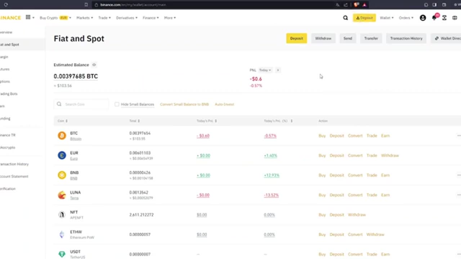This screenshot has width=461, height=259.
Task: Reload the browser page
Action: click(x=6, y=5)
